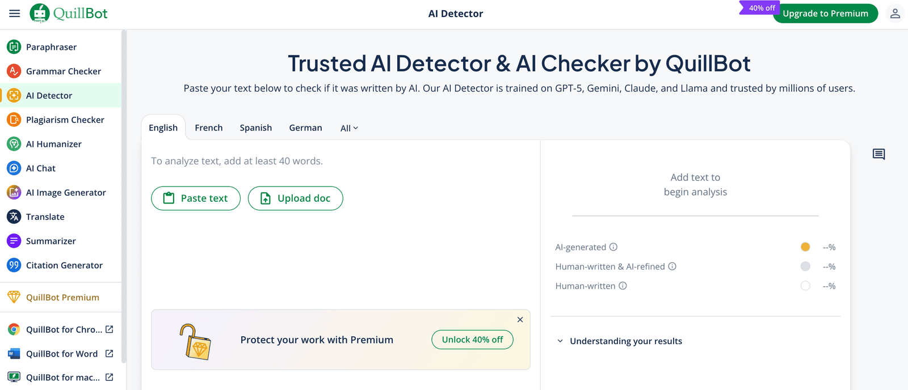908x390 pixels.
Task: Close the Premium promotion banner
Action: point(520,320)
